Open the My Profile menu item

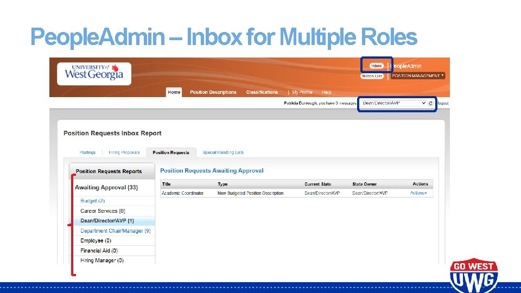[302, 92]
